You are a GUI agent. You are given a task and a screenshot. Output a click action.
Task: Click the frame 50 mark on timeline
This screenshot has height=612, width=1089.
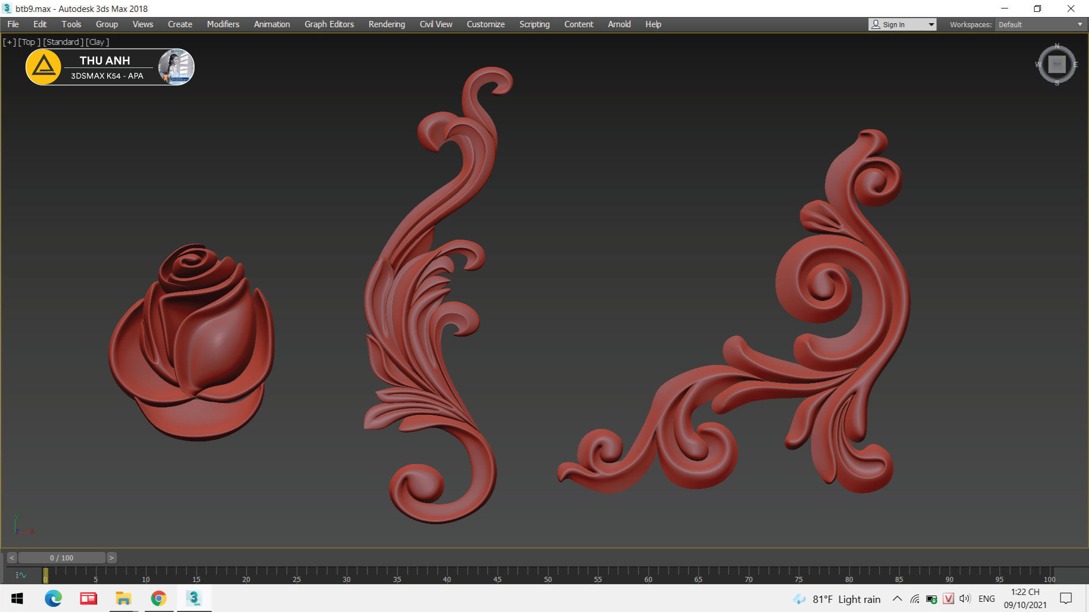click(547, 573)
